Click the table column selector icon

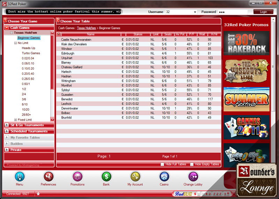tap(59, 34)
